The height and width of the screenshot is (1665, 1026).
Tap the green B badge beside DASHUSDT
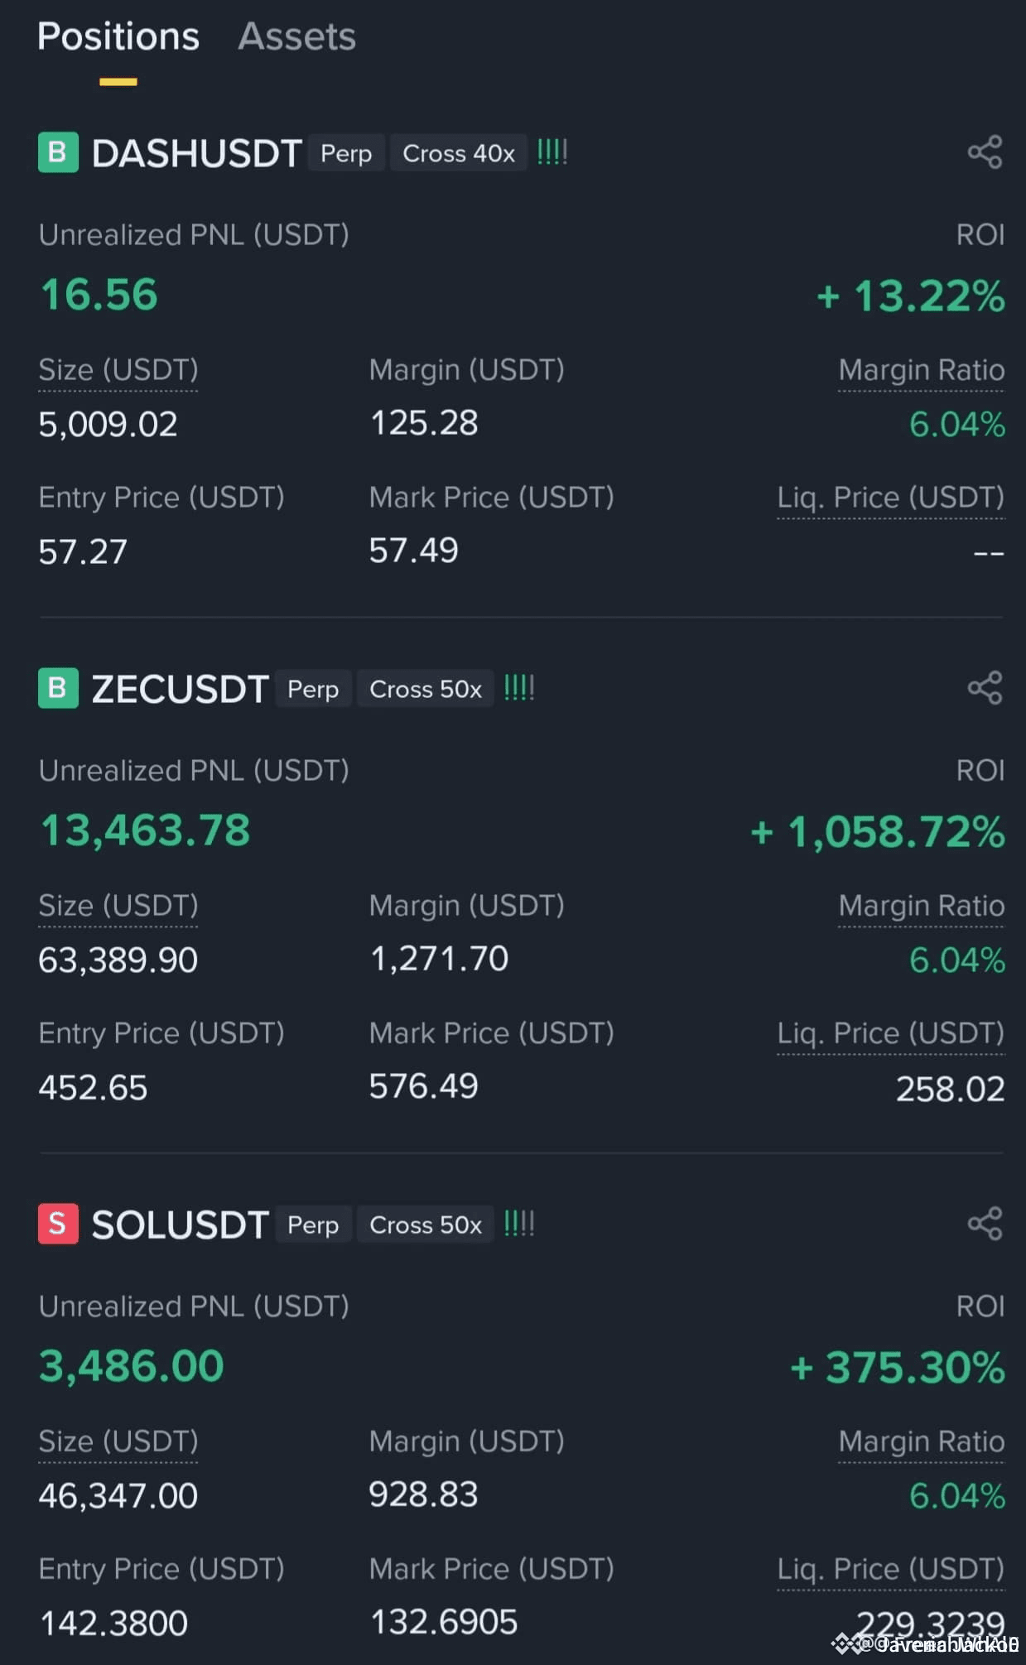[x=58, y=152]
